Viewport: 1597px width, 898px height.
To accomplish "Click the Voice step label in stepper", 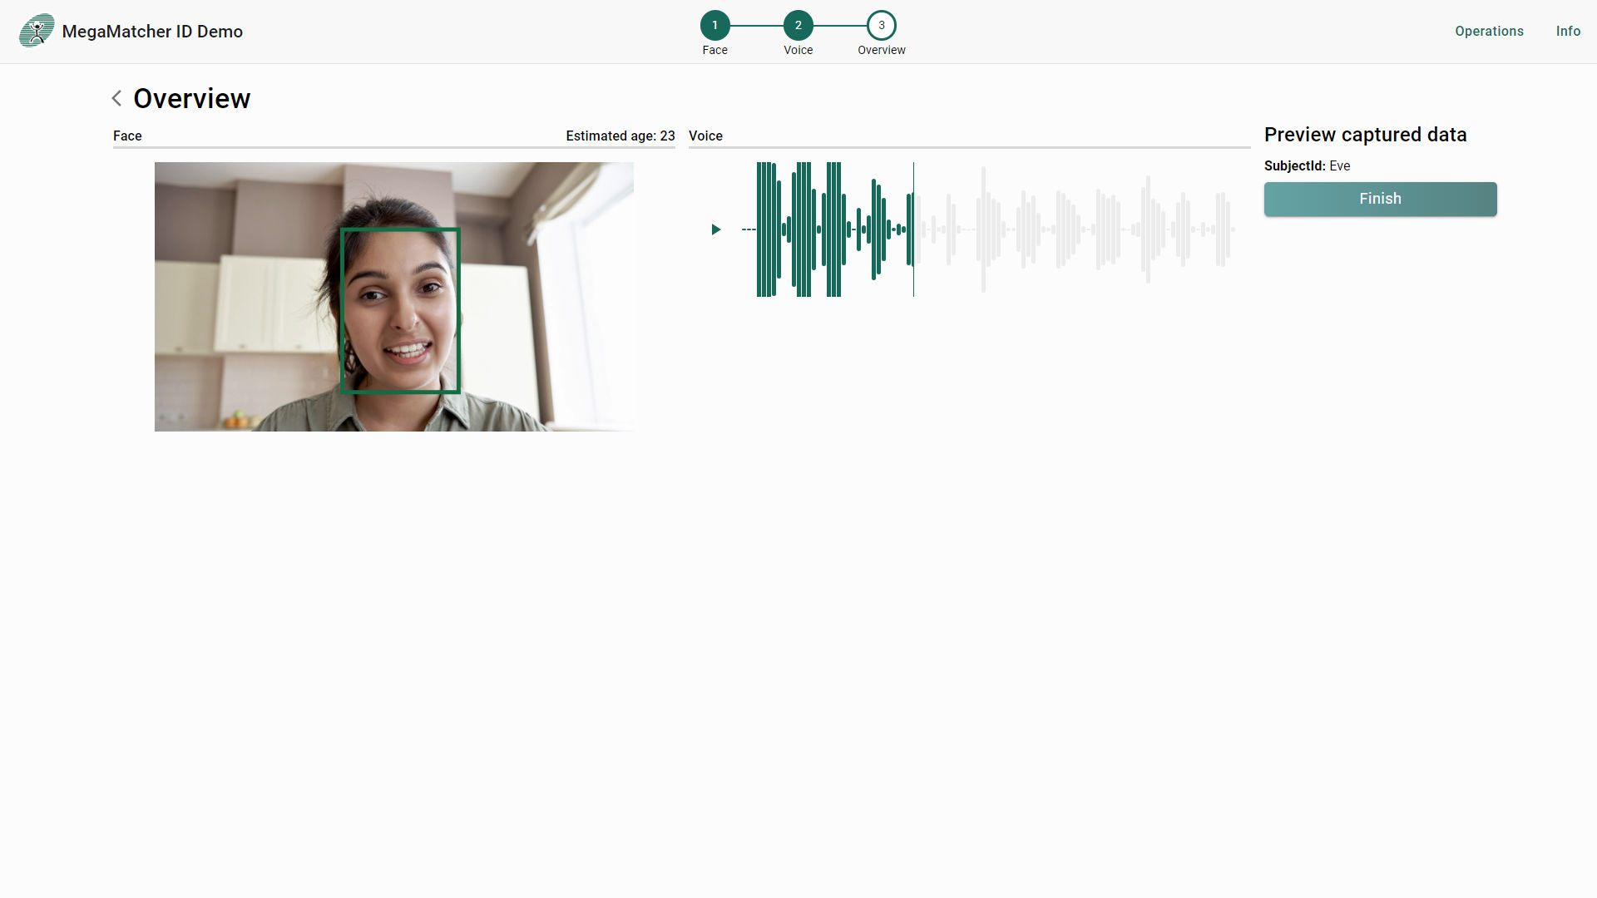I will (798, 50).
